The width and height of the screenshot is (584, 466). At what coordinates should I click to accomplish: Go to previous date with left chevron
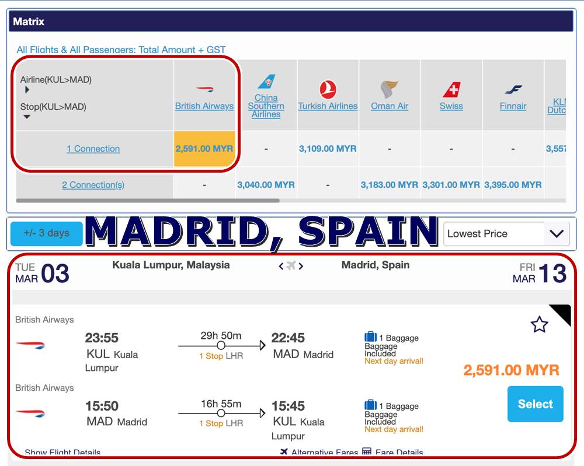tap(281, 266)
